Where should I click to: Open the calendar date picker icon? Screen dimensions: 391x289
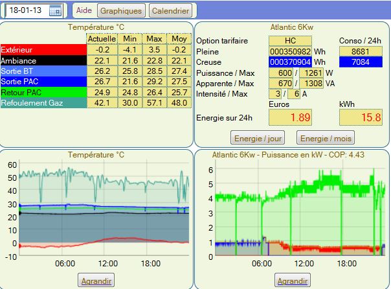click(x=55, y=10)
